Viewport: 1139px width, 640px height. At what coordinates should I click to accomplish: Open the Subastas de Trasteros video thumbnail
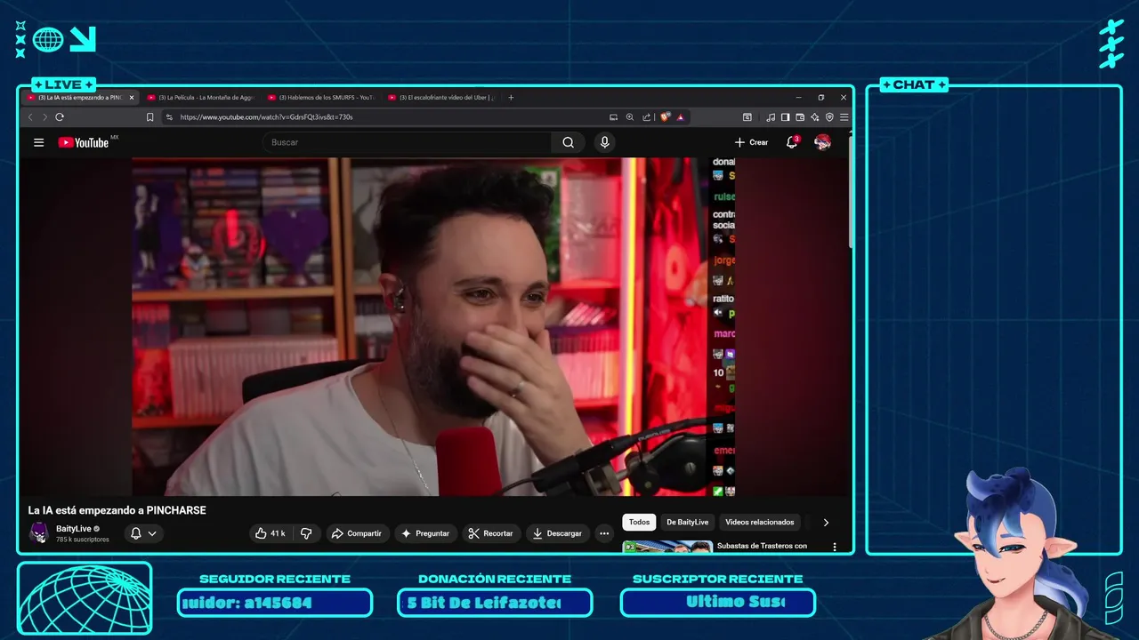(x=667, y=547)
